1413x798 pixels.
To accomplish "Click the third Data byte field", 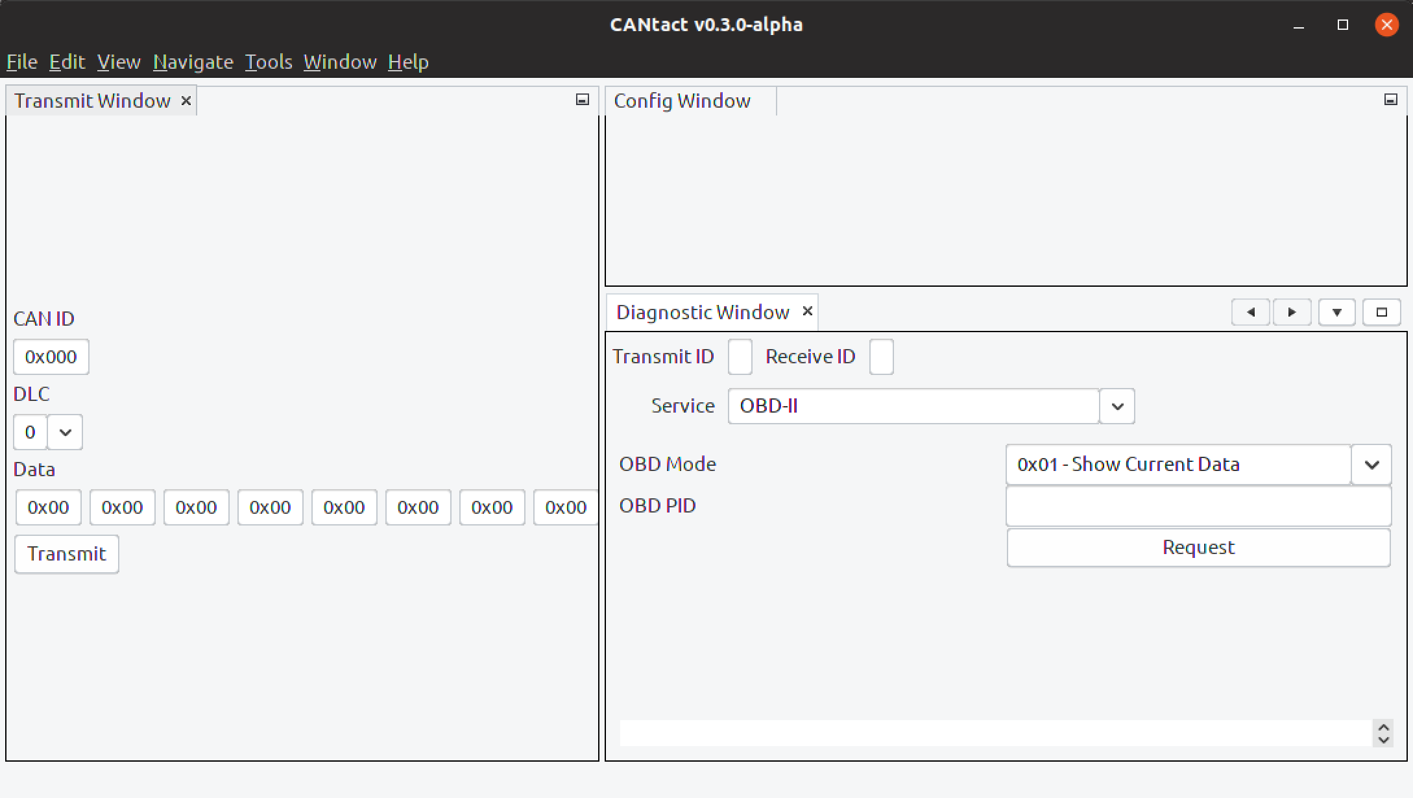I will [x=197, y=507].
